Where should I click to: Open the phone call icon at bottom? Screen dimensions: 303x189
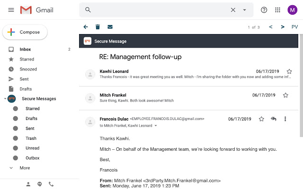(x=51, y=184)
